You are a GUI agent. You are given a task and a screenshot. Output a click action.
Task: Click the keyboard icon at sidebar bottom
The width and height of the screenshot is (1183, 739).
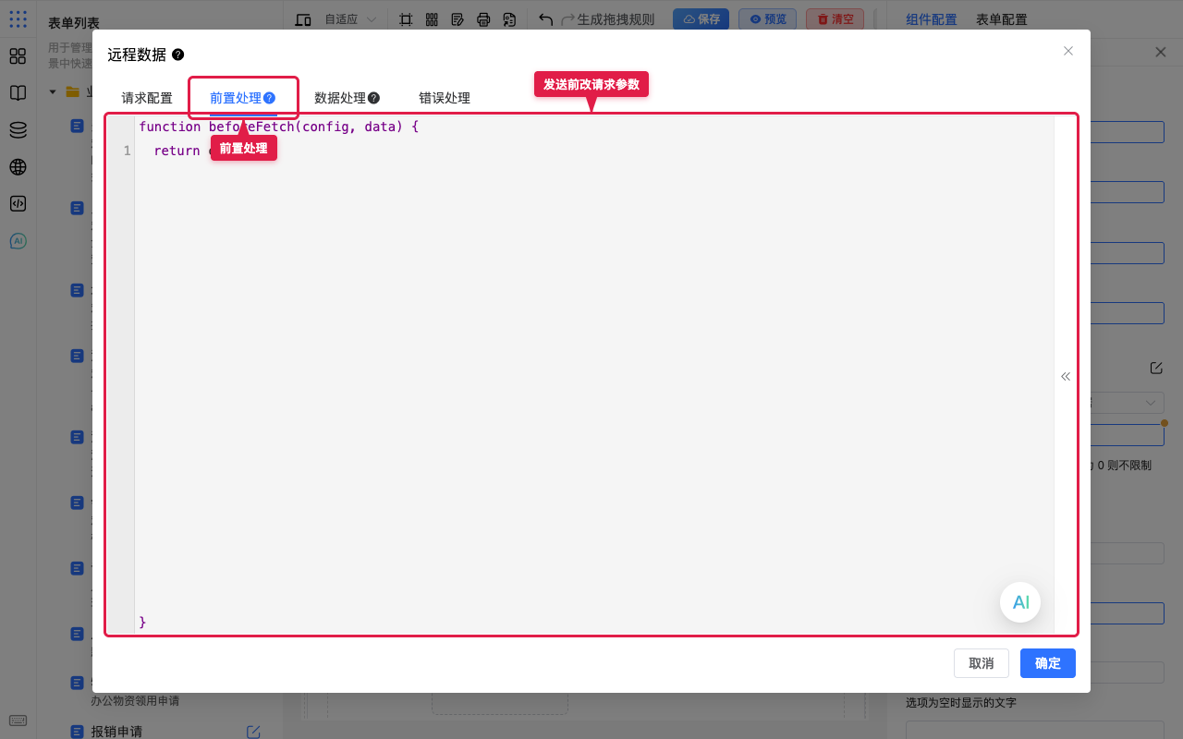[x=18, y=721]
